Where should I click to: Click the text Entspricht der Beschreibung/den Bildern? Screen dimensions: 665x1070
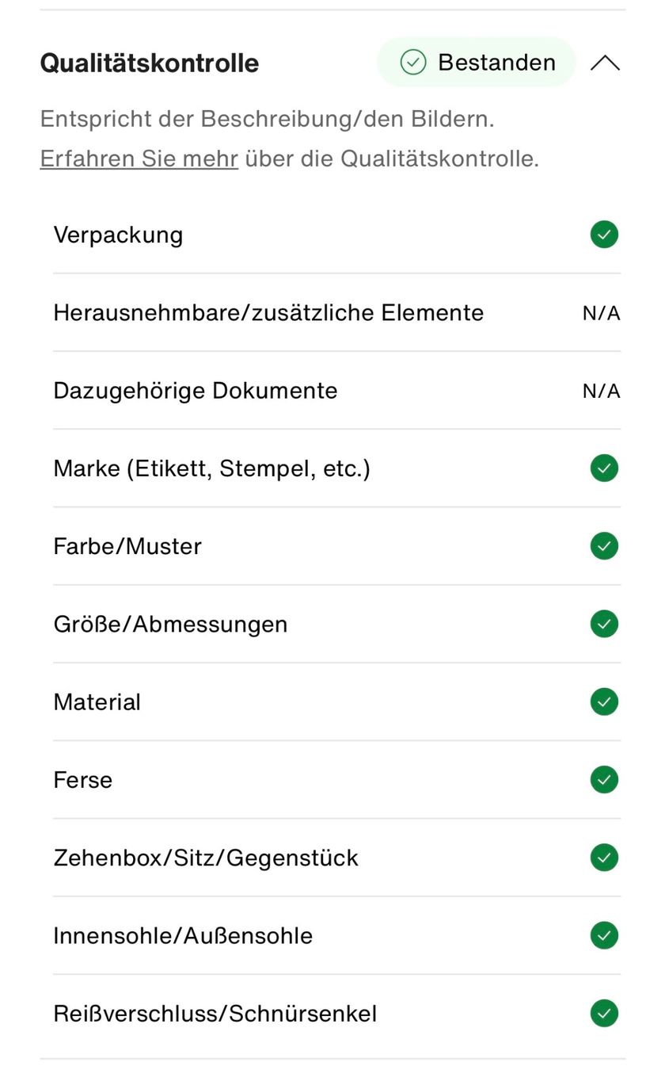coord(268,119)
